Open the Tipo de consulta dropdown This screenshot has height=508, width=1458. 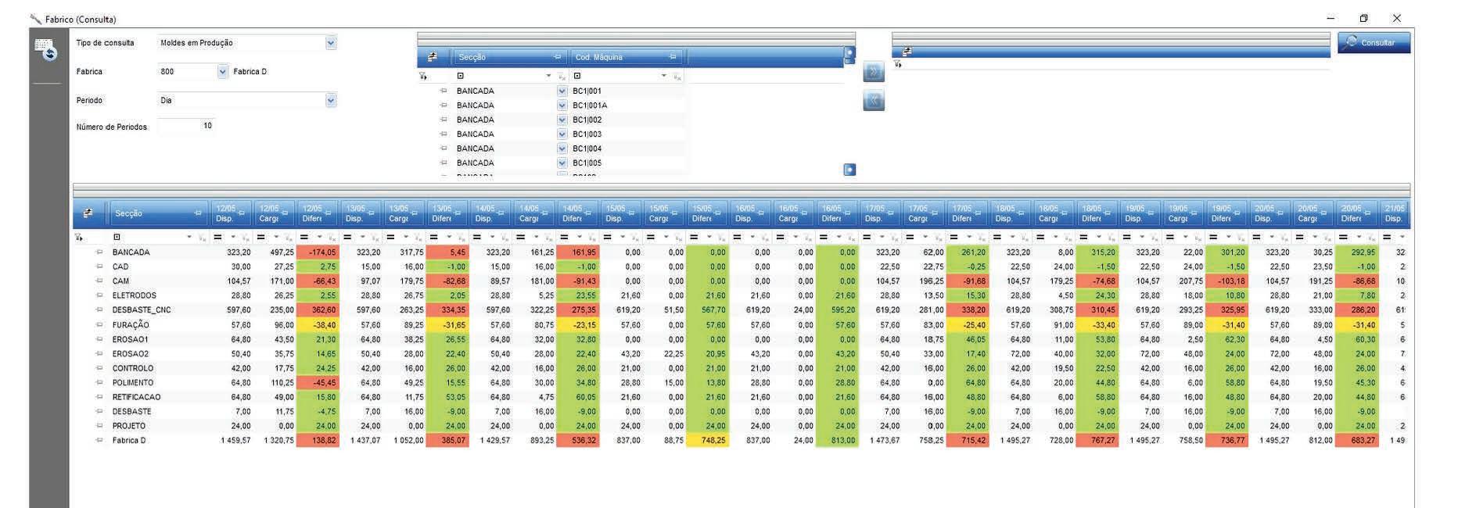pyautogui.click(x=331, y=43)
